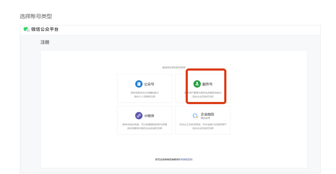Click the 注册 page heading

pos(45,42)
